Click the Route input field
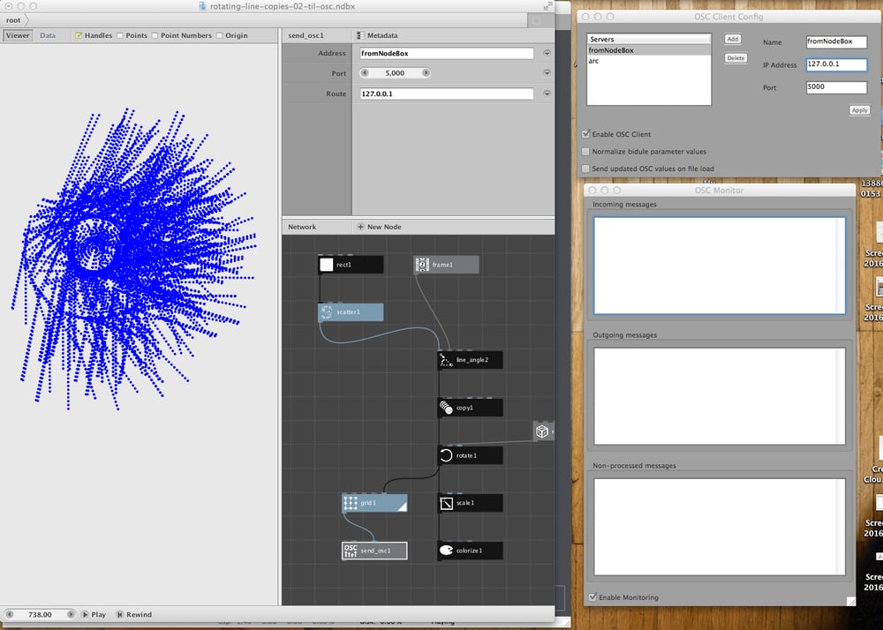Screen dimensions: 883x630 pos(447,94)
